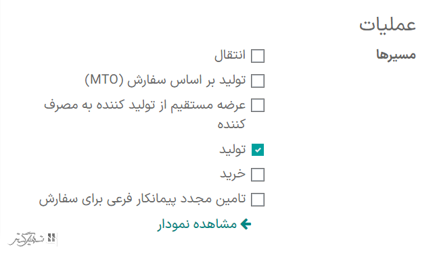This screenshot has height=255, width=435.
Task: Enable the خرید route checkbox
Action: (x=258, y=175)
